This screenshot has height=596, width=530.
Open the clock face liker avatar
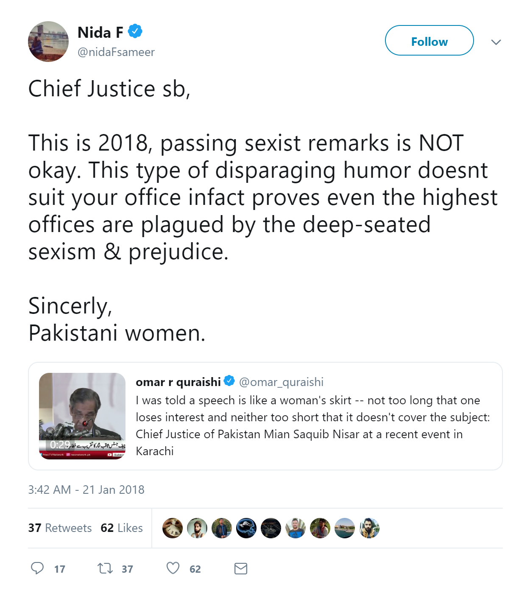pos(173,528)
